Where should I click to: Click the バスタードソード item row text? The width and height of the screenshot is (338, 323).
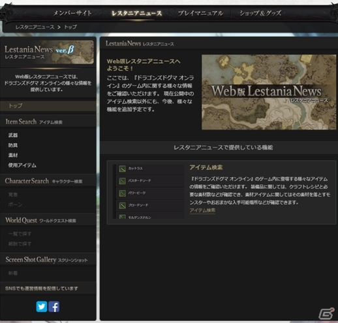(x=140, y=180)
